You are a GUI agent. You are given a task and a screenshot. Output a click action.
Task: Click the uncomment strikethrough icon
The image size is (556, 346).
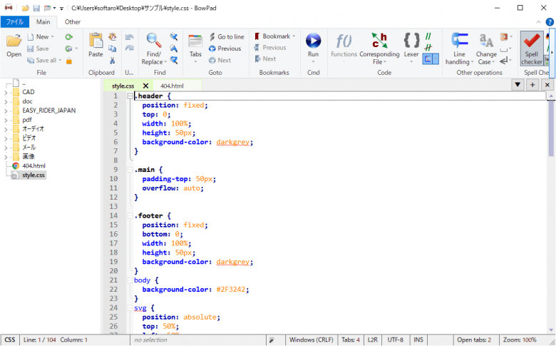428,48
